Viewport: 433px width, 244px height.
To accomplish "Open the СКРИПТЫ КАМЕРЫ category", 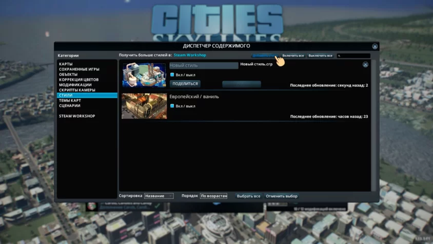I will tap(77, 90).
